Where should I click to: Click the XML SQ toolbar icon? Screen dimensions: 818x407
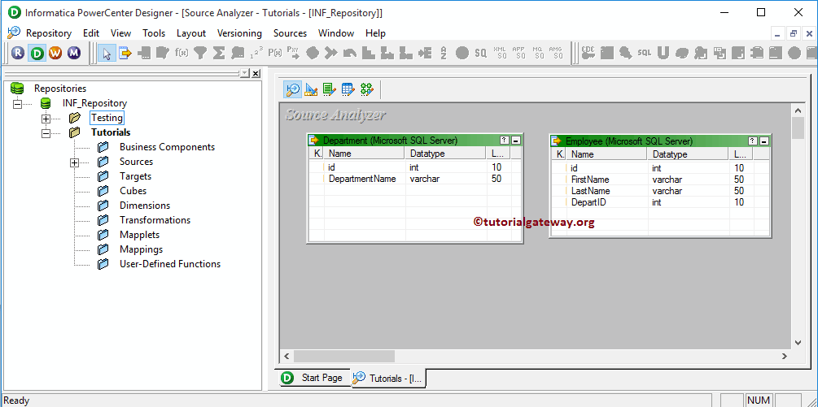(x=500, y=53)
